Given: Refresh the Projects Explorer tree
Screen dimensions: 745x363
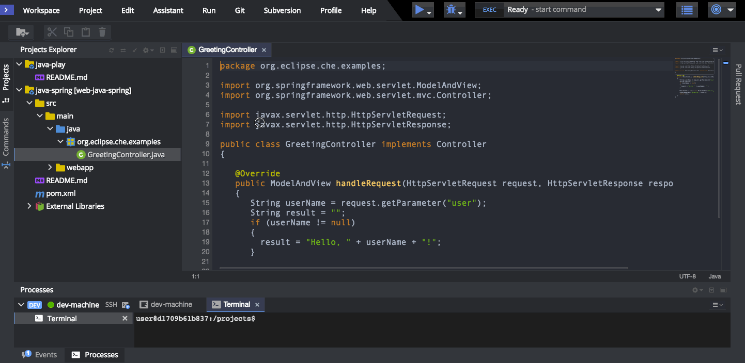Looking at the screenshot, I should click(x=111, y=49).
